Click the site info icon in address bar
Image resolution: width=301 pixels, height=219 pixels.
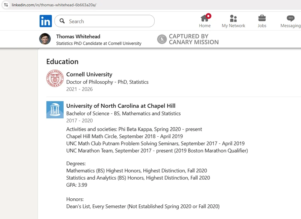(x=6, y=5)
